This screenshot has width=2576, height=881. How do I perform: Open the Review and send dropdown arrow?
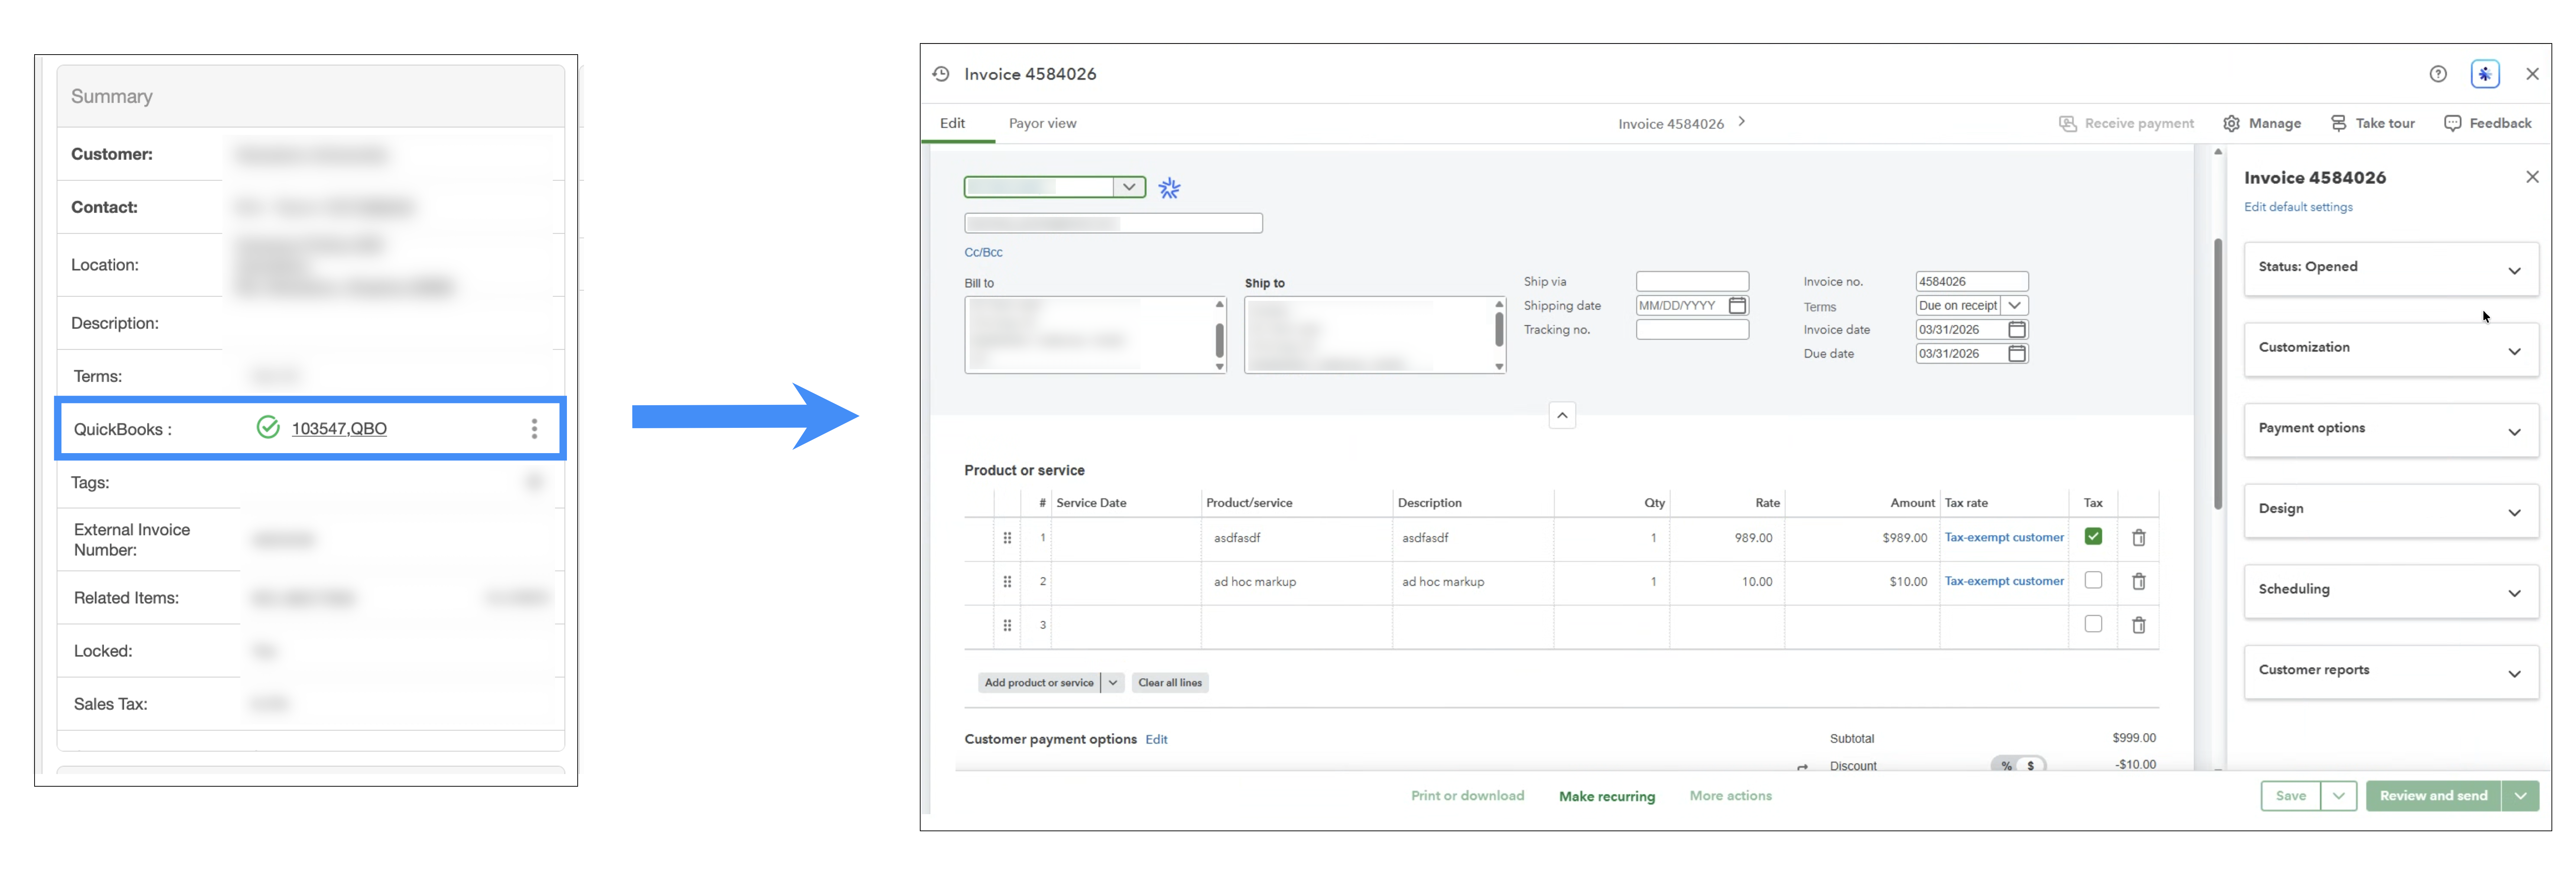2519,796
